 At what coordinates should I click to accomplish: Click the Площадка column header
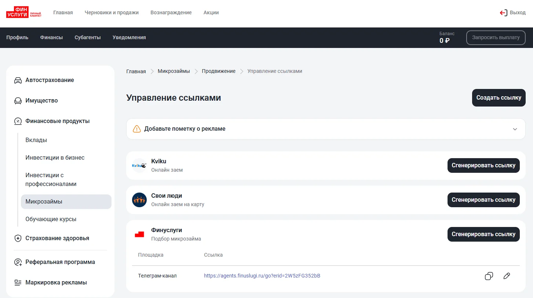(x=151, y=255)
